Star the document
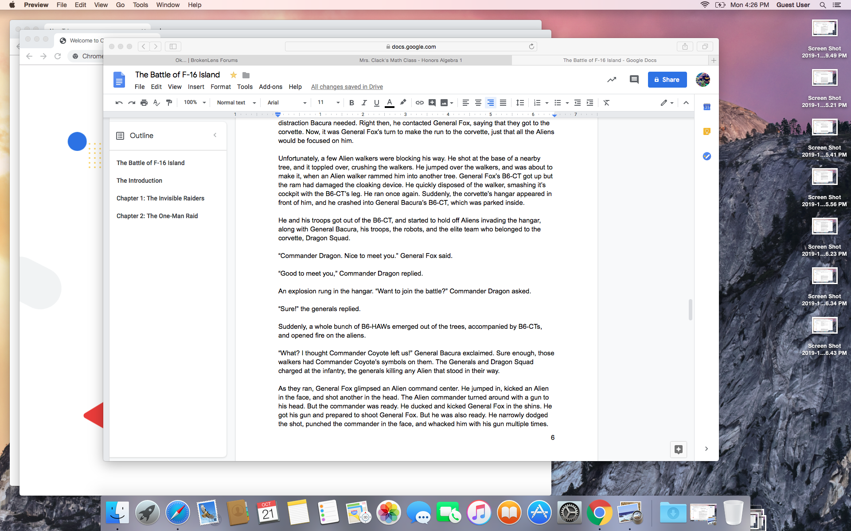This screenshot has width=851, height=531. 233,75
